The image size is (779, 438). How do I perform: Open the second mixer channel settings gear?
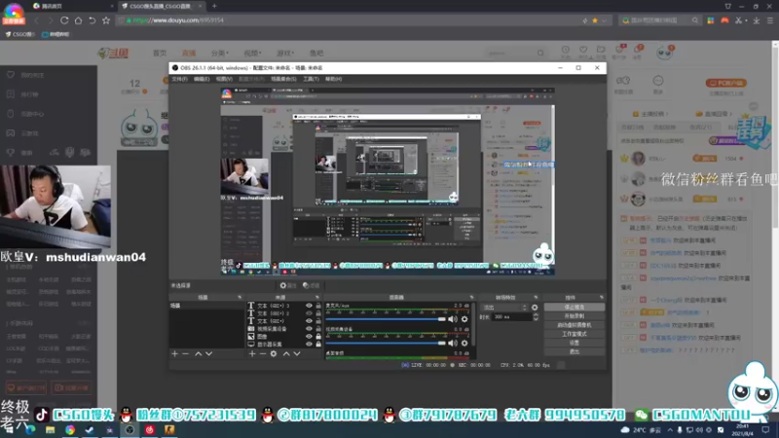464,344
